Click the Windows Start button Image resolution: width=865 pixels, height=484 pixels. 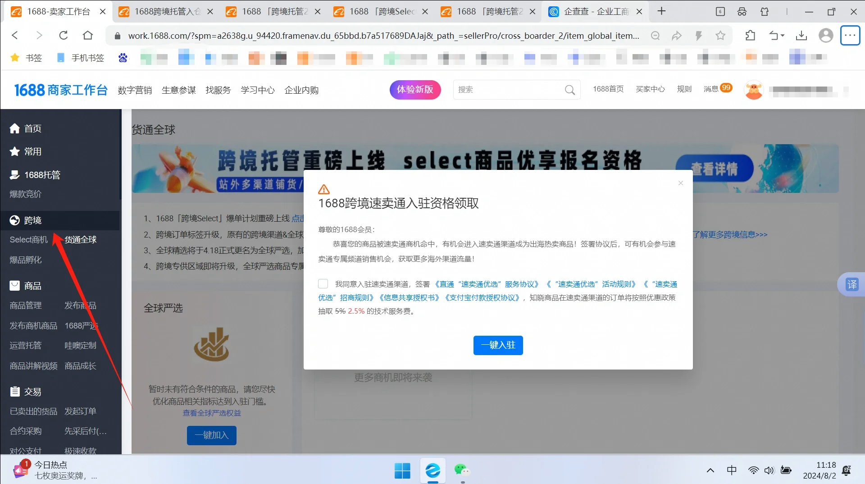click(x=402, y=471)
